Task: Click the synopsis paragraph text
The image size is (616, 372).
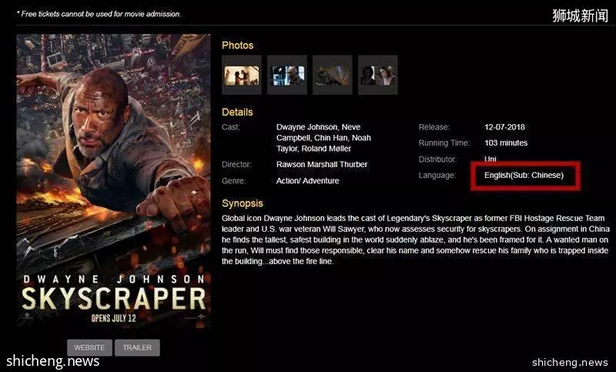Action: [415, 240]
